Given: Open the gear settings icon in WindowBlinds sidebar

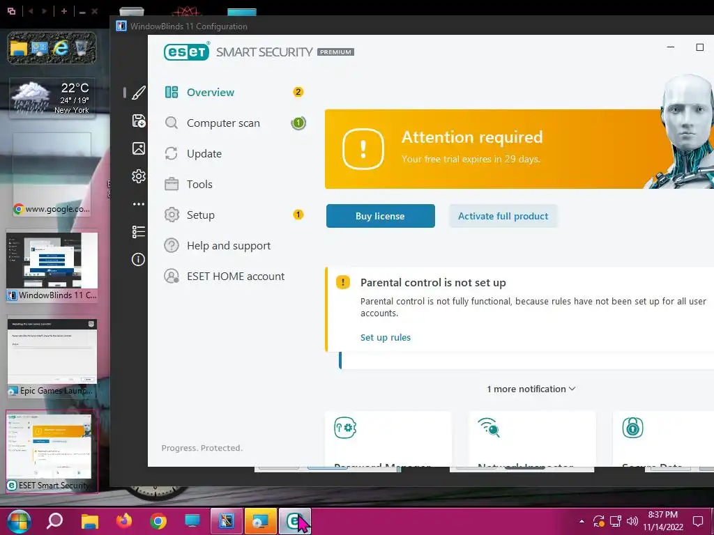Looking at the screenshot, I should point(139,176).
